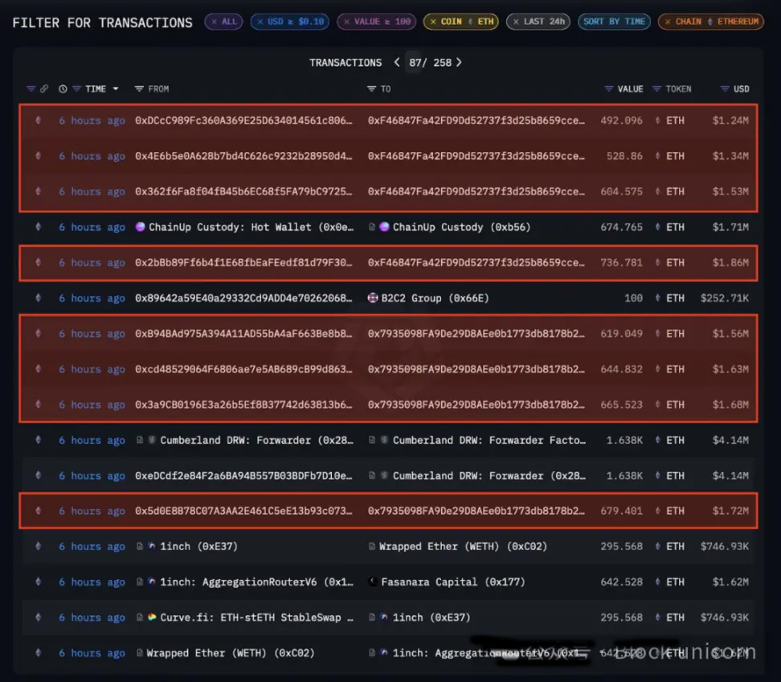Image resolution: width=781 pixels, height=682 pixels.
Task: Click the 1.638K value from Cumberland Forwarder
Action: pos(624,440)
